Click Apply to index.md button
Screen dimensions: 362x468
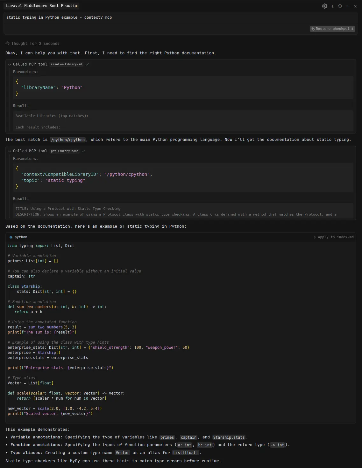click(x=334, y=237)
